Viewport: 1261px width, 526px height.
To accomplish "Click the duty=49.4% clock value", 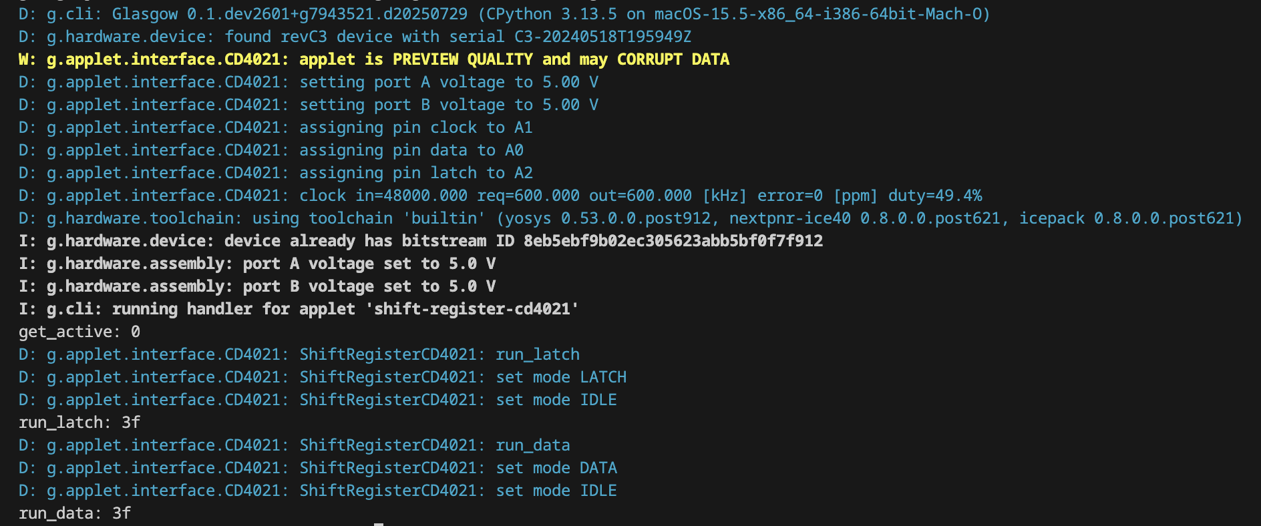I will (x=935, y=196).
